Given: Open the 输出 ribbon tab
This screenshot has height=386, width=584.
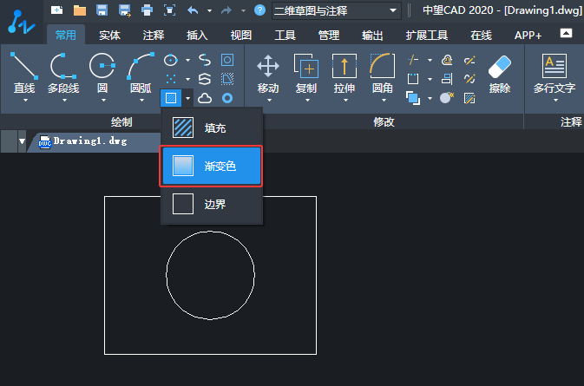Looking at the screenshot, I should (x=372, y=35).
